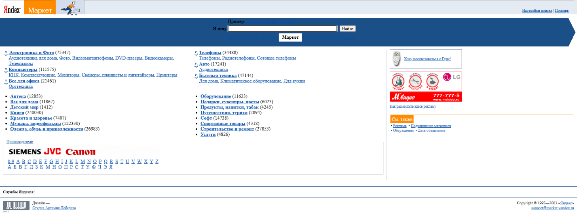Screen dimensions: 577x214
Task: Open the Обсуждения link
Action: point(403,131)
